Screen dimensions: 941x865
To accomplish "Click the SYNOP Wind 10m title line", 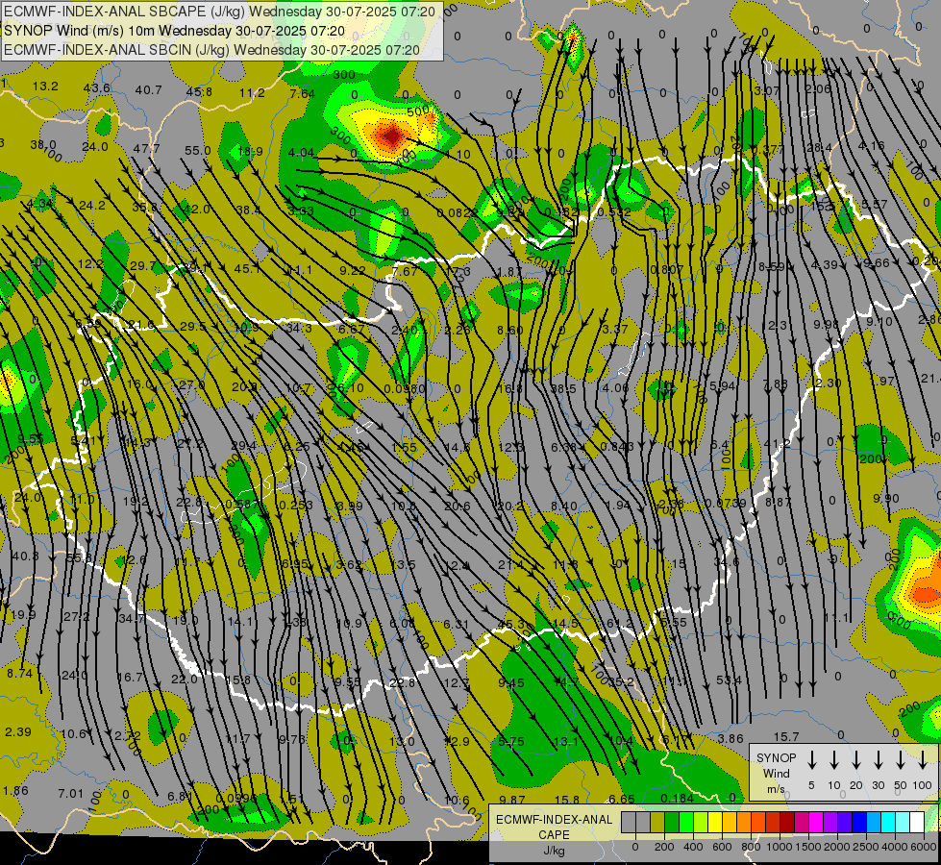I will (174, 31).
